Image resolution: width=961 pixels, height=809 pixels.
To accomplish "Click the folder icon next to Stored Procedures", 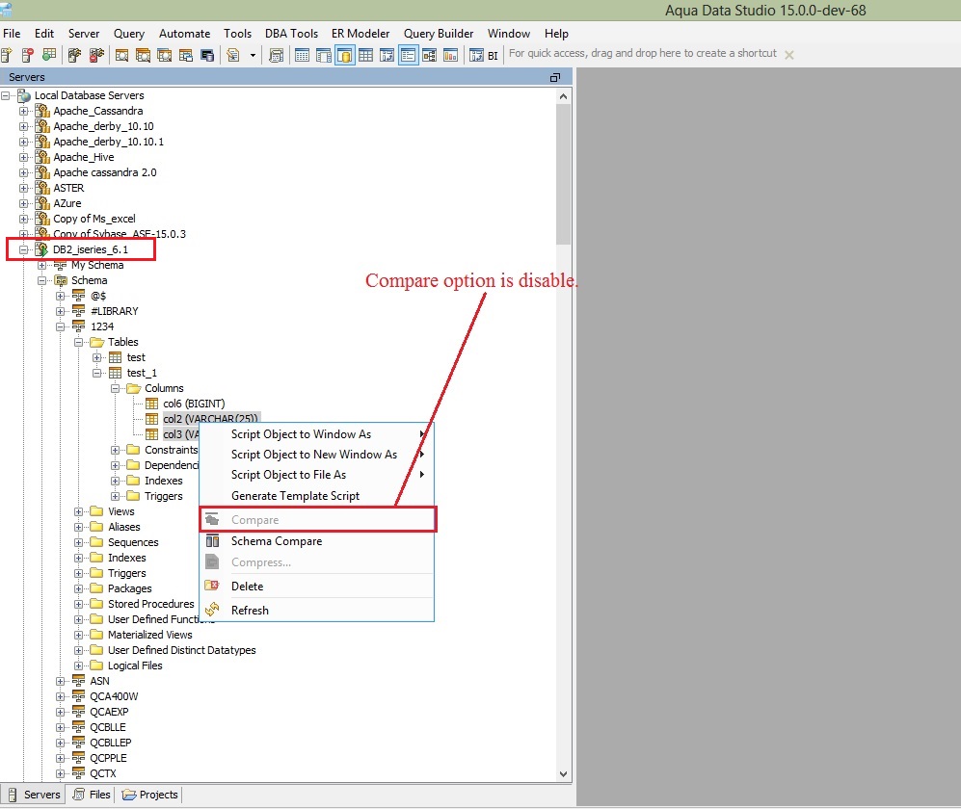I will pyautogui.click(x=96, y=604).
